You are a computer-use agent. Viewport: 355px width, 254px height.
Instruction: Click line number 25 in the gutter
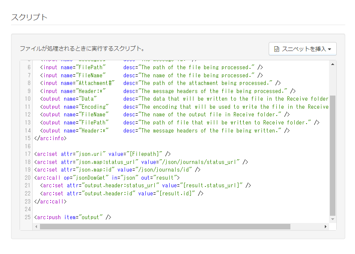28,217
